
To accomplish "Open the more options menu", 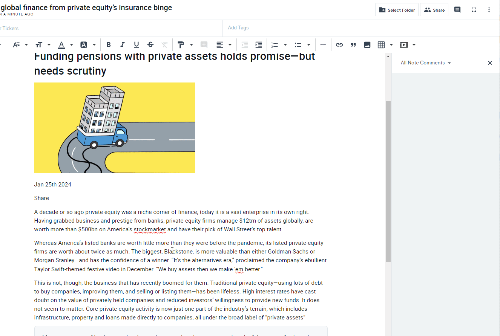I will (489, 10).
